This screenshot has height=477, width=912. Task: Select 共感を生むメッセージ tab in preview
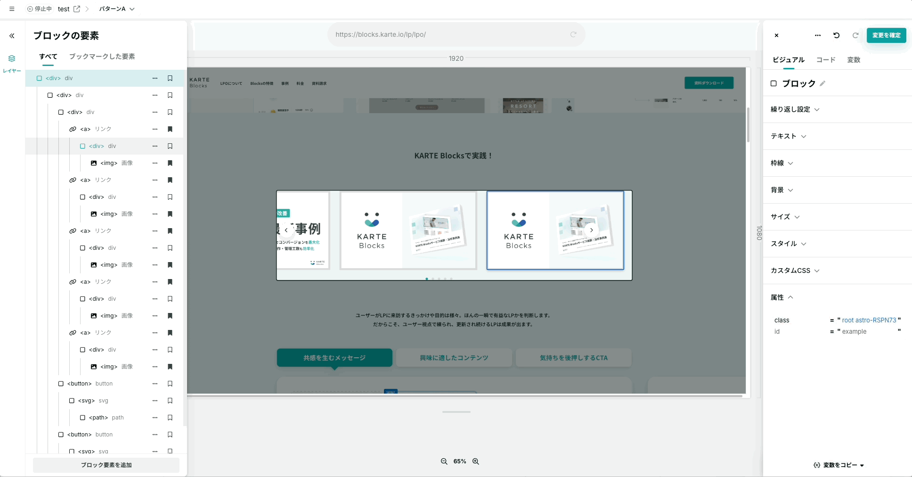coord(334,358)
